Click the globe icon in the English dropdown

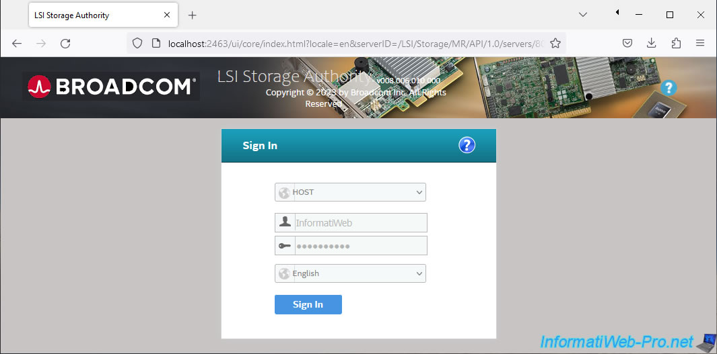point(284,273)
